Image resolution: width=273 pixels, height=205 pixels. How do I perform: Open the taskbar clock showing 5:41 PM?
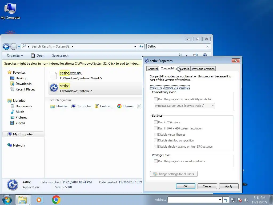click(x=259, y=200)
